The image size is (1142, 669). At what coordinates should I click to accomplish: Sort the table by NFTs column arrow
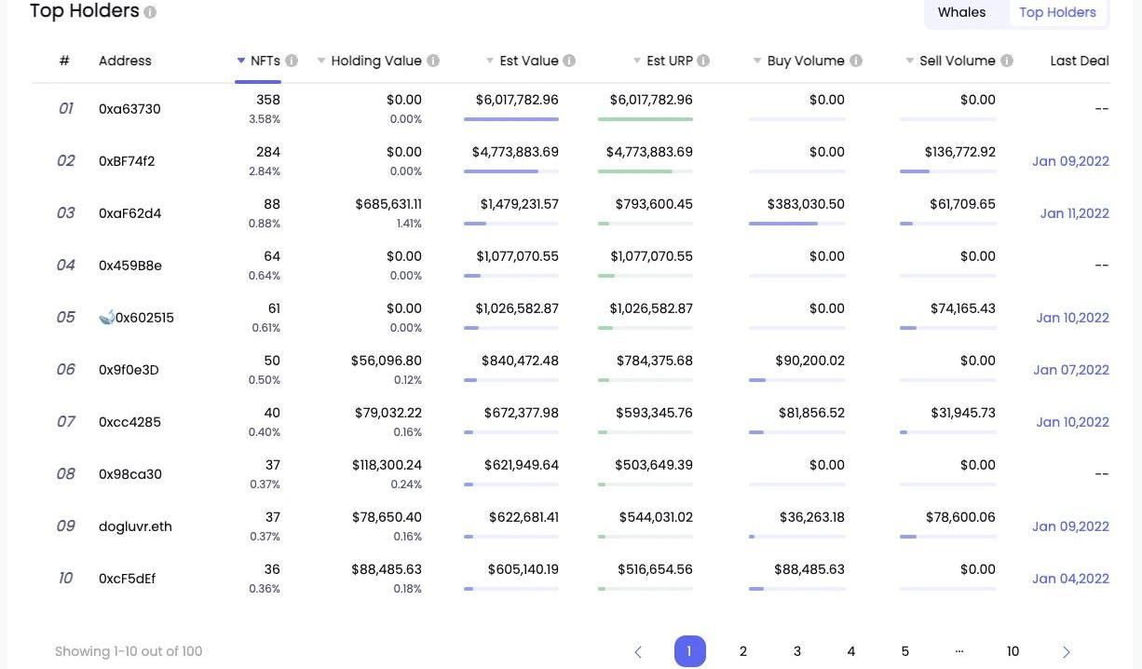[x=241, y=61]
